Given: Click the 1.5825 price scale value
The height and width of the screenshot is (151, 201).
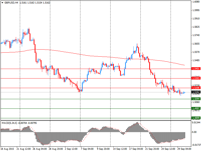Looking at the screenshot, I should click(196, 27).
